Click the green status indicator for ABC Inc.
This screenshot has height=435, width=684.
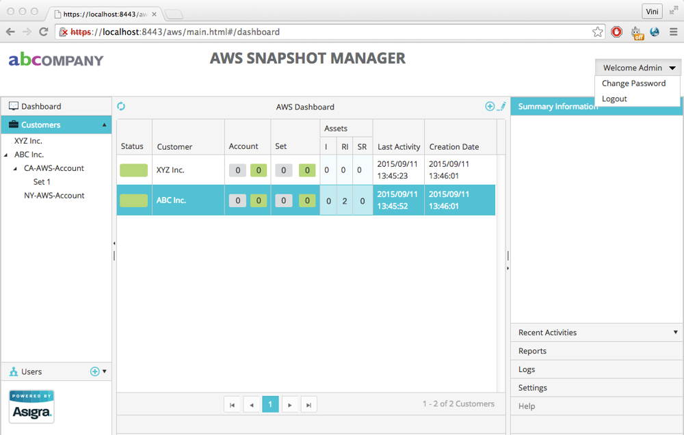click(x=133, y=200)
